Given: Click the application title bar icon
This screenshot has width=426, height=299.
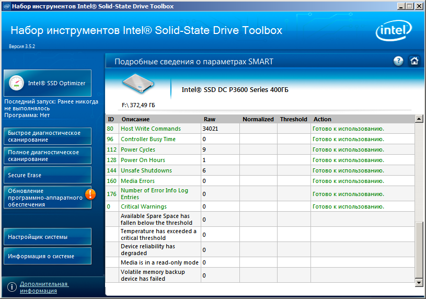Looking at the screenshot, I should (x=6, y=6).
